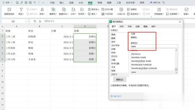The image size is (195, 110).
Task: Close the 单元格格式 dialog
Action: (x=180, y=22)
